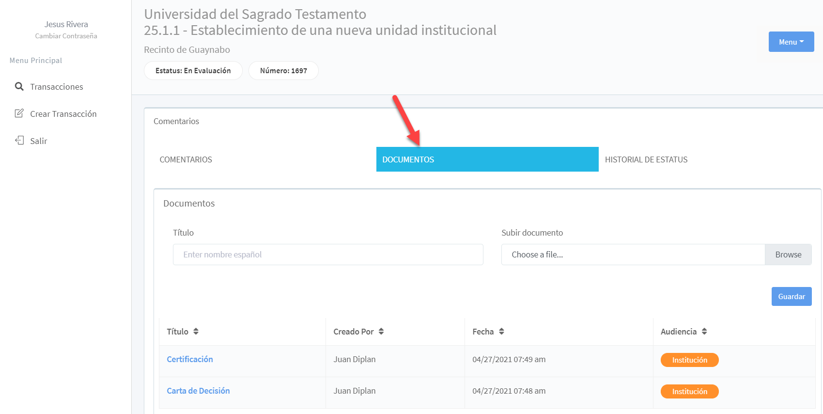Click user name Jesus Rivera

66,24
